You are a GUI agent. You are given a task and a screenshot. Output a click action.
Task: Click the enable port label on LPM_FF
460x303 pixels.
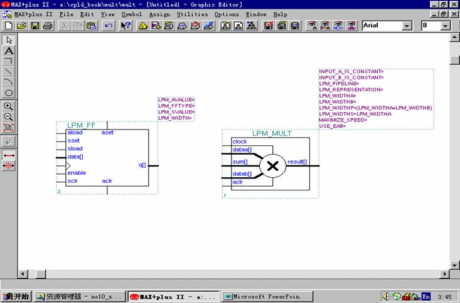click(77, 173)
